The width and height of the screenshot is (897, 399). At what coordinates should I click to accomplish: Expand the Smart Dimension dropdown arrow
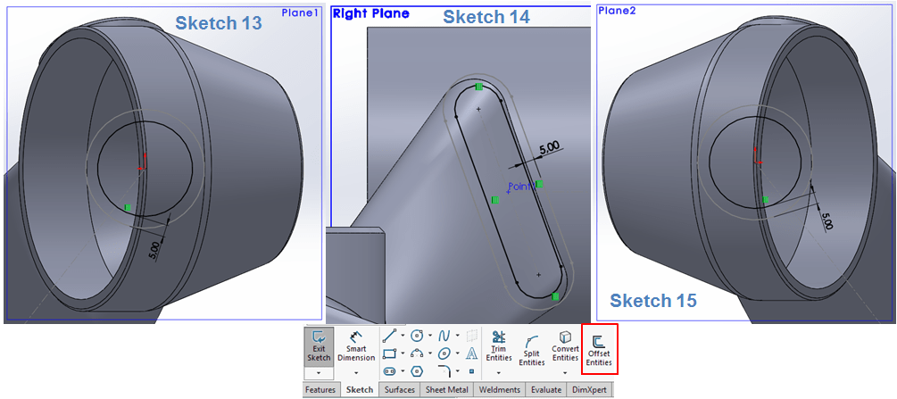click(x=356, y=372)
